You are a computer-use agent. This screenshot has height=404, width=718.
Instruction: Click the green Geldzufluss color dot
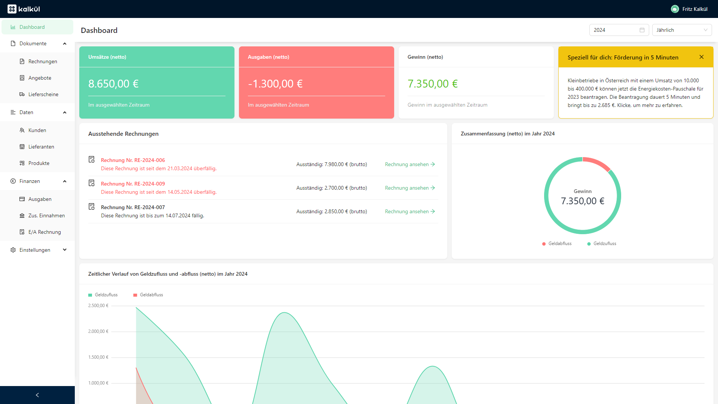click(x=590, y=244)
